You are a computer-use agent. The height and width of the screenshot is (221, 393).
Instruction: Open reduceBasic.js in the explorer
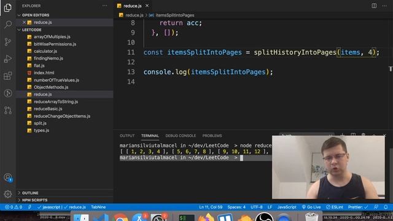[48, 109]
